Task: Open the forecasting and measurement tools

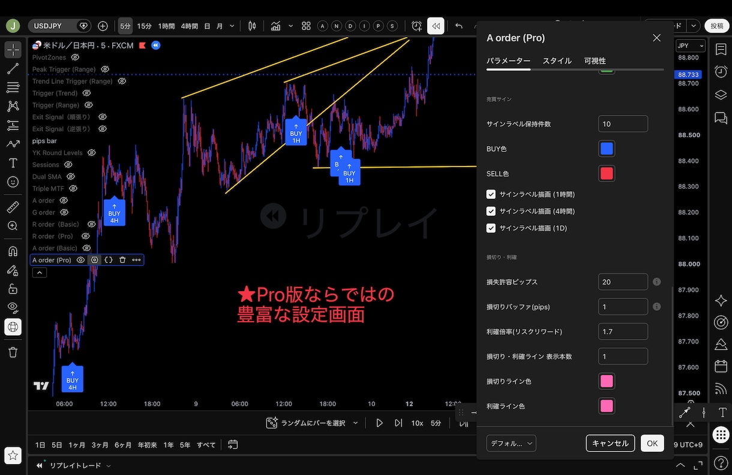Action: (x=13, y=125)
